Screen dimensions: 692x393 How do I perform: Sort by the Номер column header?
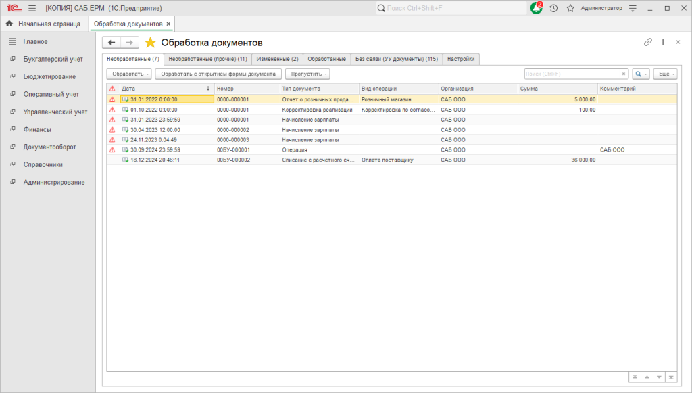click(x=247, y=89)
